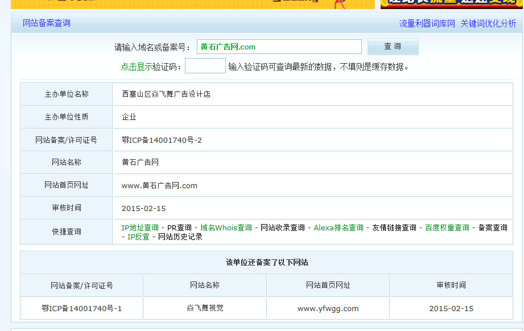524x331 pixels.
Task: Click the www.yfwgg.com site address
Action: point(328,308)
